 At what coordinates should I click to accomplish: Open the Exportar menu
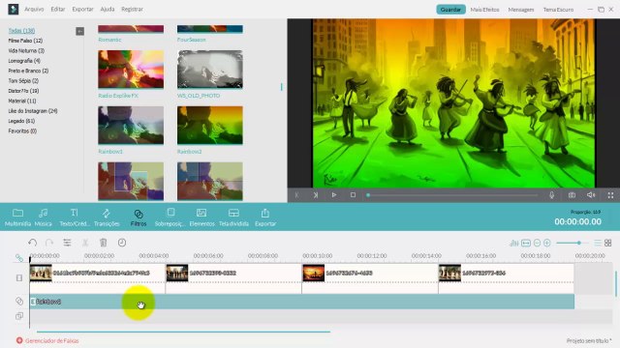[x=82, y=9]
